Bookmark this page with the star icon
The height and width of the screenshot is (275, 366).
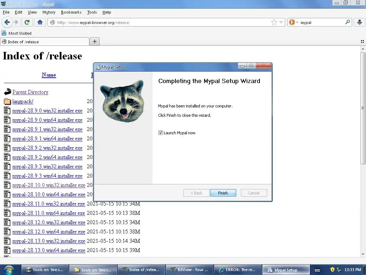point(274,23)
